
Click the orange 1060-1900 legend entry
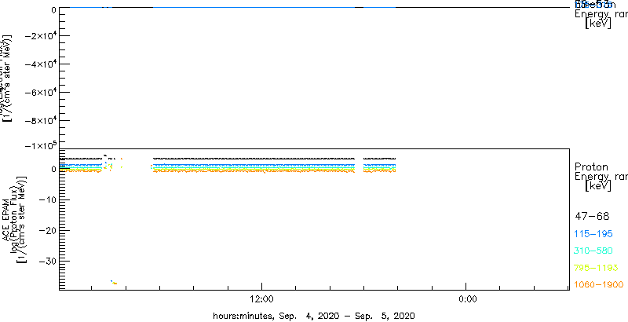click(x=599, y=285)
